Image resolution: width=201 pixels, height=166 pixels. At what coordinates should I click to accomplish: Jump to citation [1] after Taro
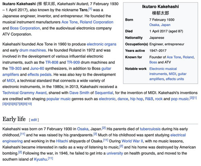click(90, 9)
